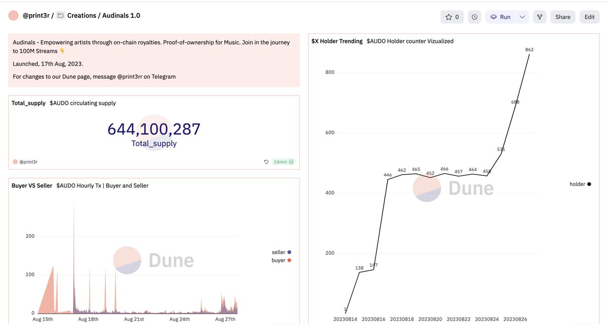Viewport: 608px width, 324px height.
Task: Click the 688 data point label
Action: [x=515, y=102]
